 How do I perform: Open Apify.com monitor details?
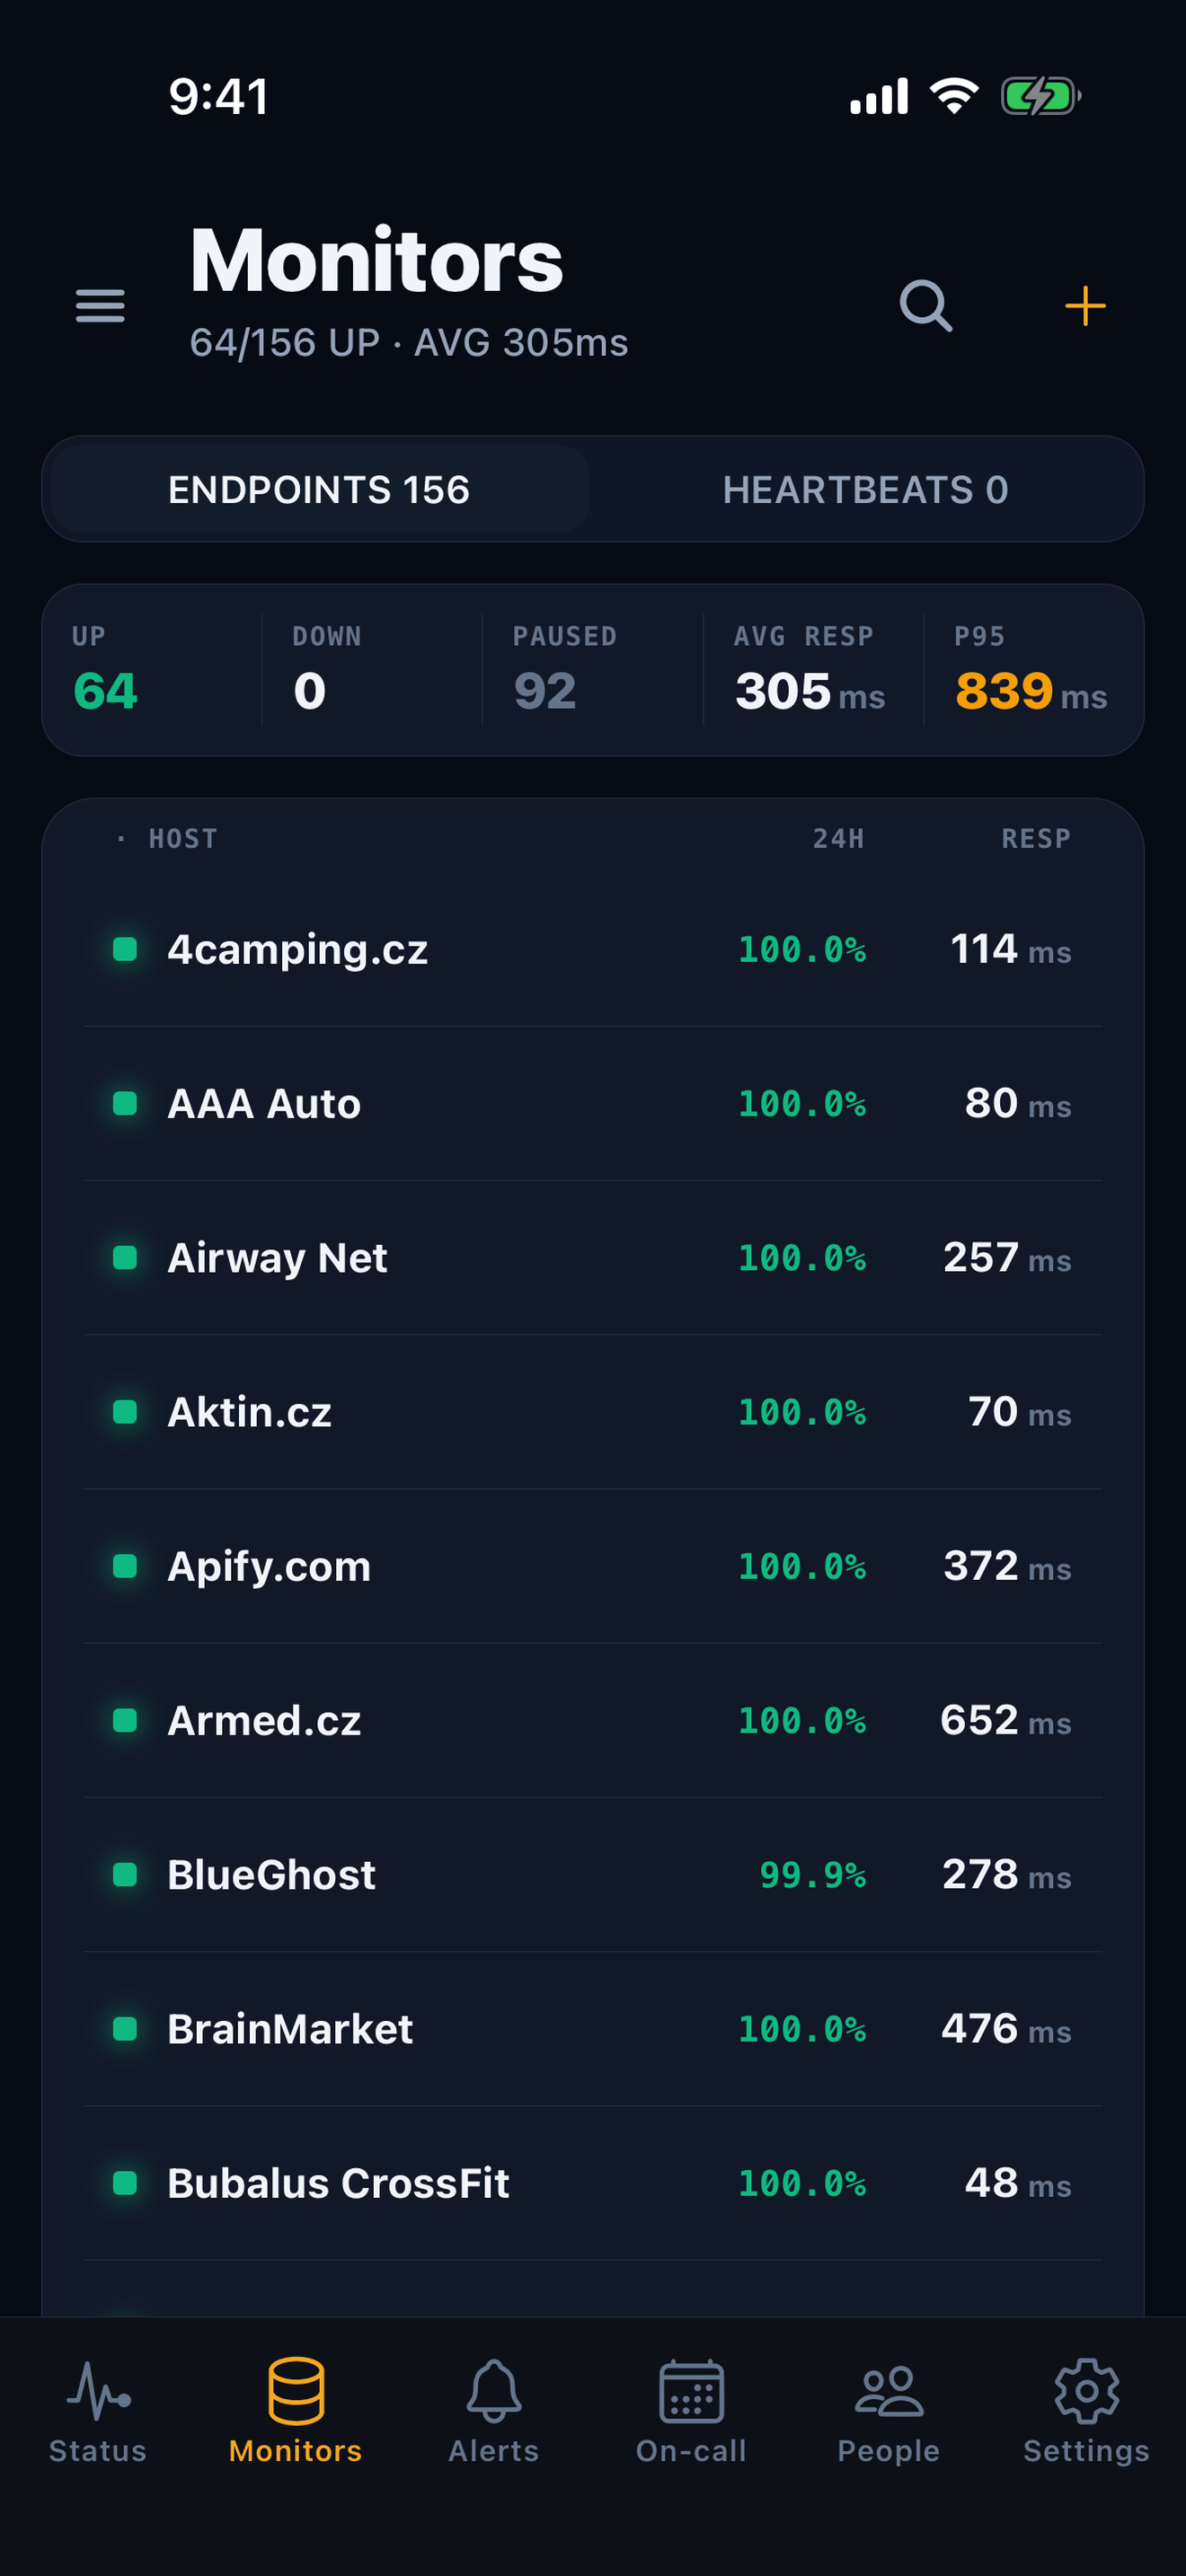593,1566
